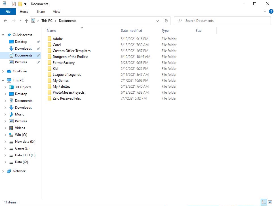Image resolution: width=274 pixels, height=206 pixels.
Task: Open the OneDrive cloud location
Action: pyautogui.click(x=20, y=71)
